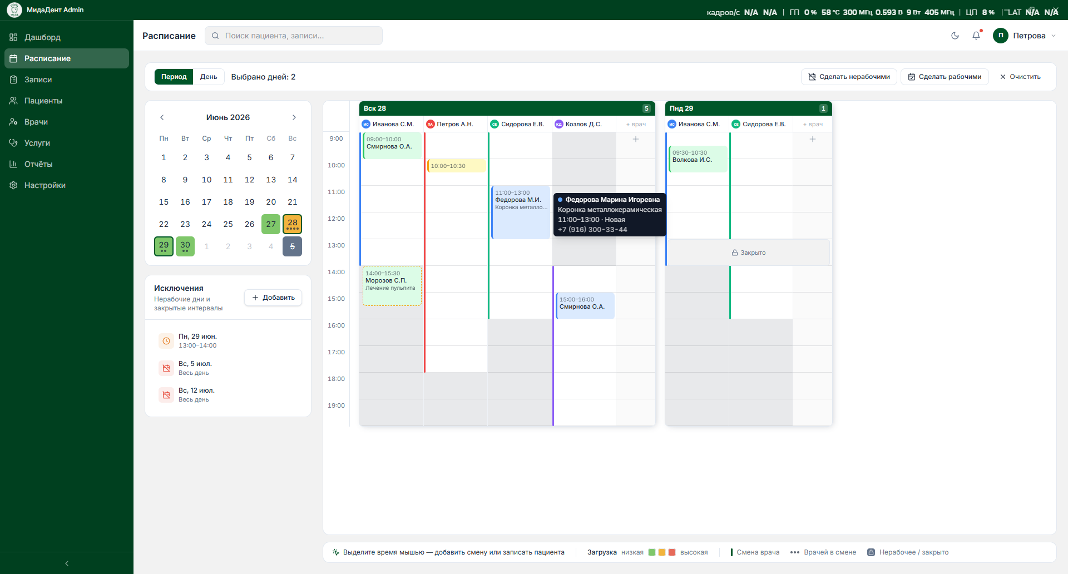Click the Федорова М.И. 11:00–13:00 appointment
This screenshot has width=1068, height=574.
coord(521,212)
